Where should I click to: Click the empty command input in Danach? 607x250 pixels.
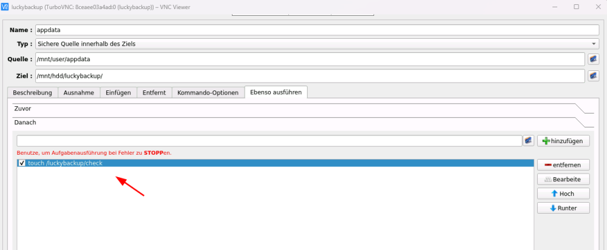pyautogui.click(x=270, y=141)
